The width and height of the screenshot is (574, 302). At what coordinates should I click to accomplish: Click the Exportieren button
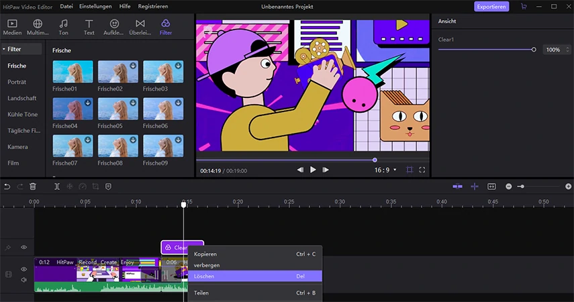pos(491,7)
